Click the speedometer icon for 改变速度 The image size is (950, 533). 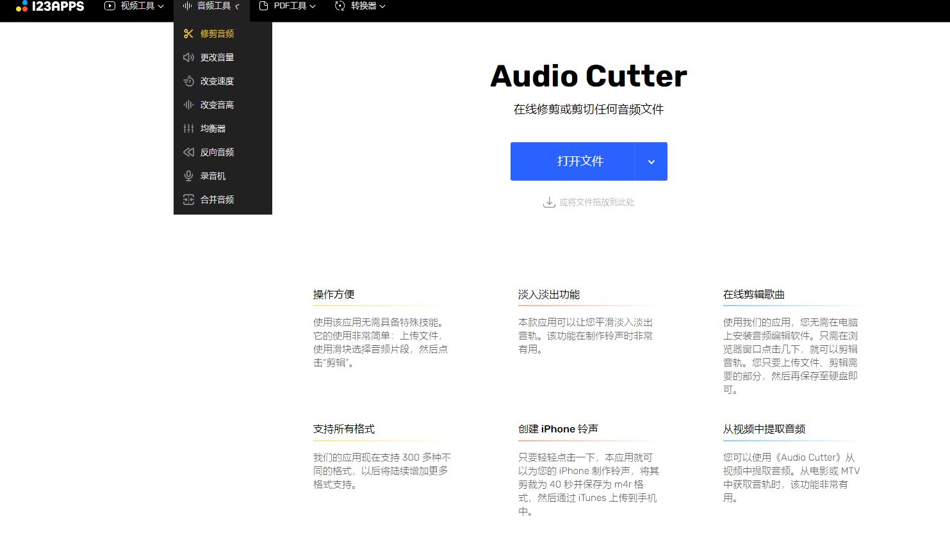(x=188, y=81)
